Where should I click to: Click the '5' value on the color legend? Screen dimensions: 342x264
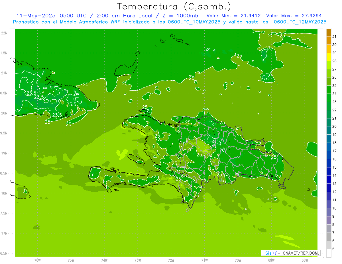[333, 249]
